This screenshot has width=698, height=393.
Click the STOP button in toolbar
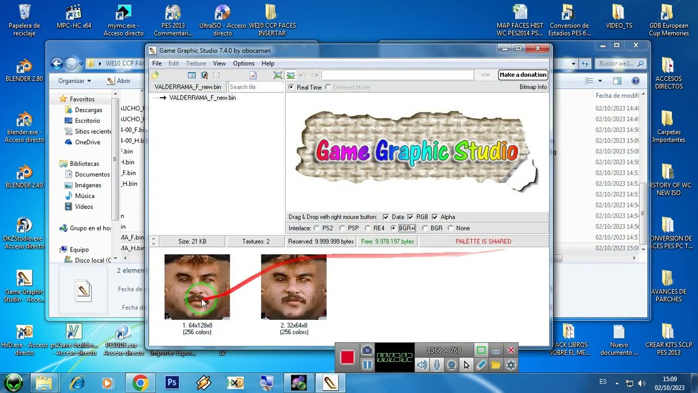click(485, 75)
